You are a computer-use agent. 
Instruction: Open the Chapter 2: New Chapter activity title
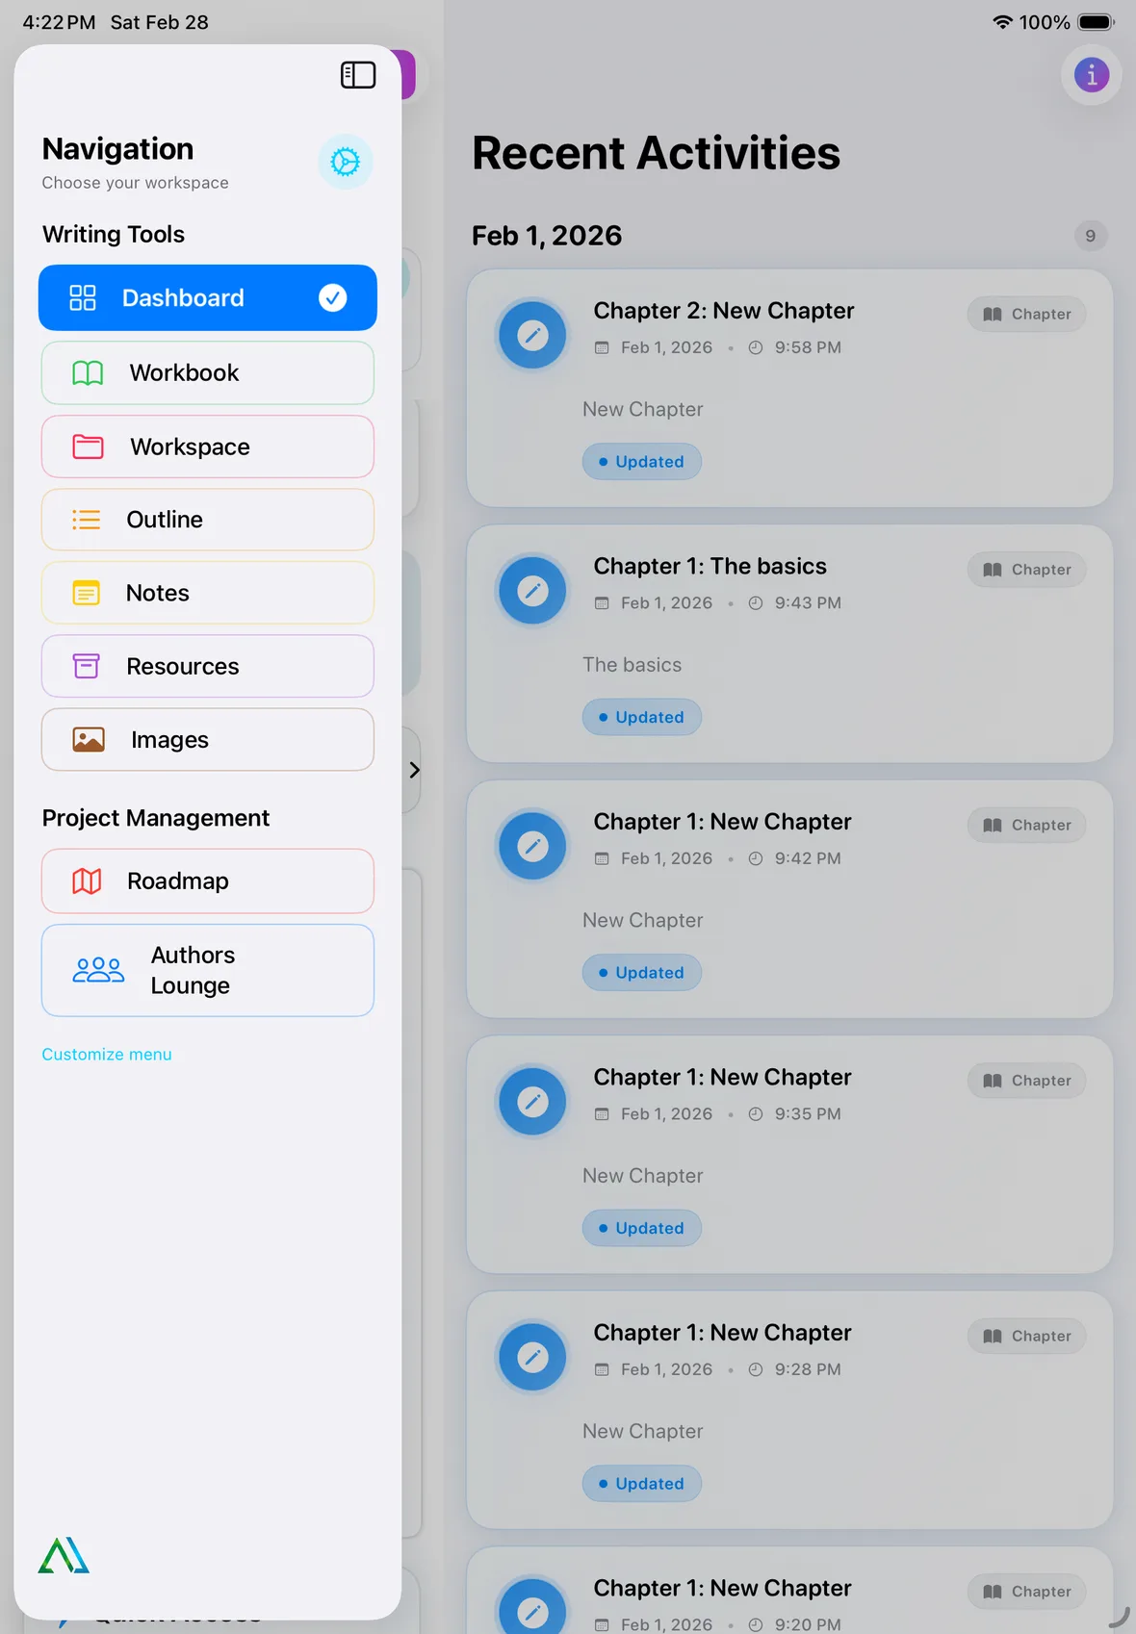[724, 311]
